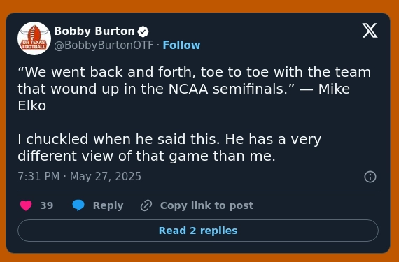Like the post with the heart icon

(26, 205)
